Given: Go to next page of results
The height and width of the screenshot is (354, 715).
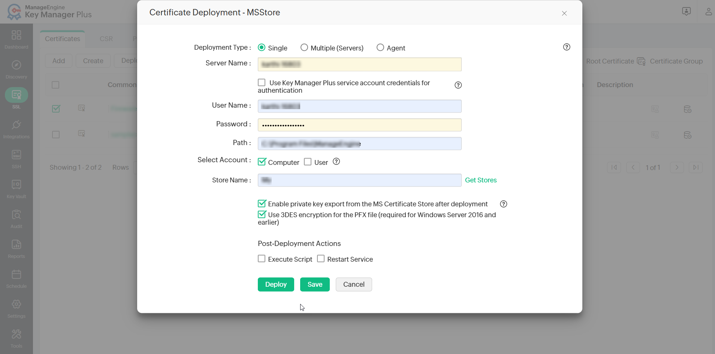Looking at the screenshot, I should (x=677, y=167).
